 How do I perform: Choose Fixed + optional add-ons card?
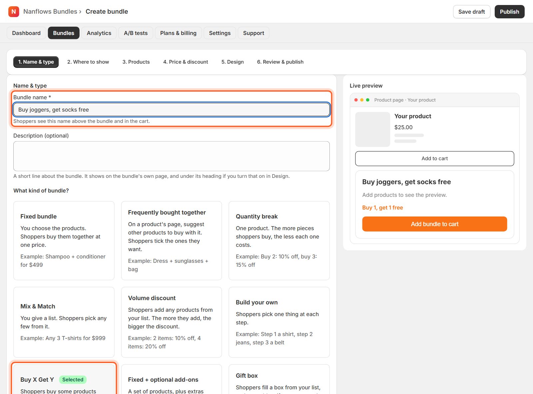172,380
